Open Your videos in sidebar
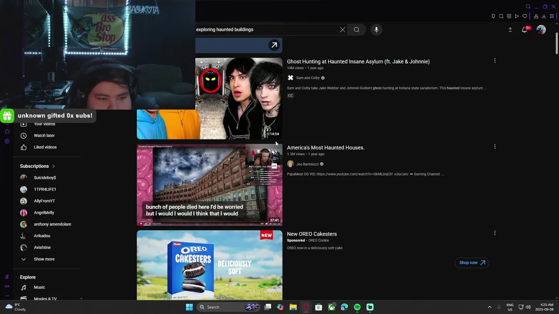Viewport: 559px width, 314px height. tap(44, 124)
